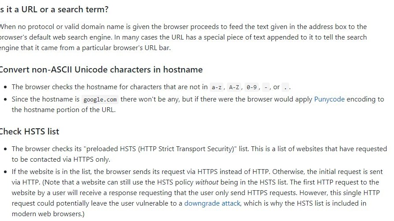Click the bullet before "If the website is in the list"
The width and height of the screenshot is (394, 221).
point(5,172)
